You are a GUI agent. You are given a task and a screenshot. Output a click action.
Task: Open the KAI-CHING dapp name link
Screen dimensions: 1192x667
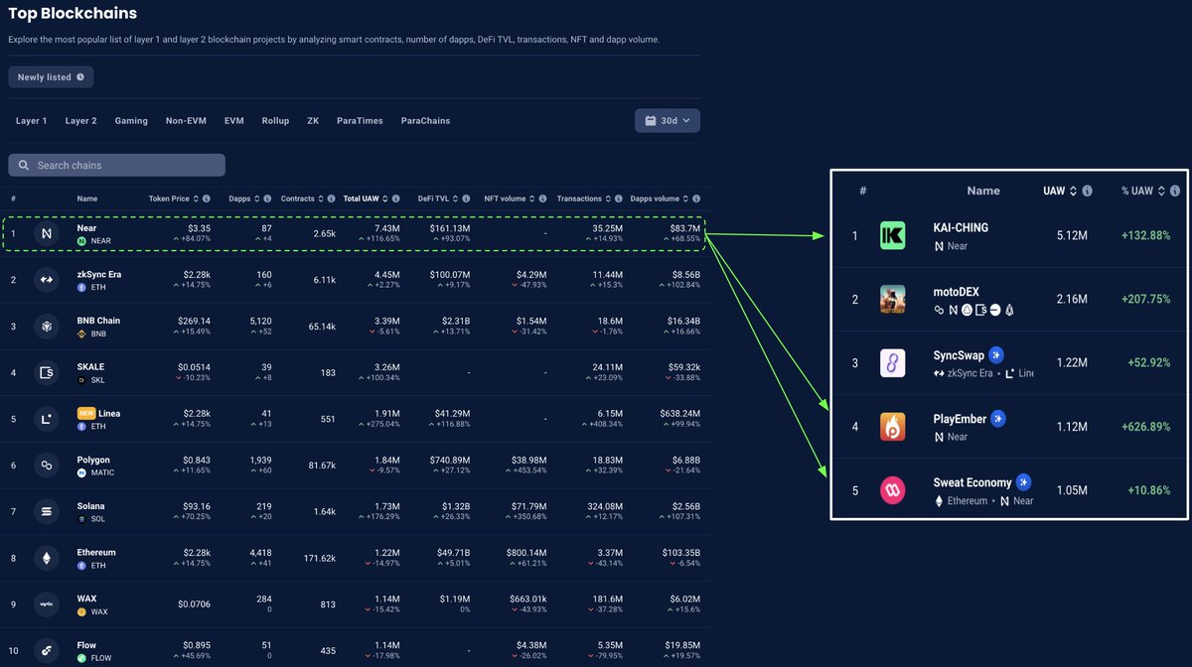(961, 228)
